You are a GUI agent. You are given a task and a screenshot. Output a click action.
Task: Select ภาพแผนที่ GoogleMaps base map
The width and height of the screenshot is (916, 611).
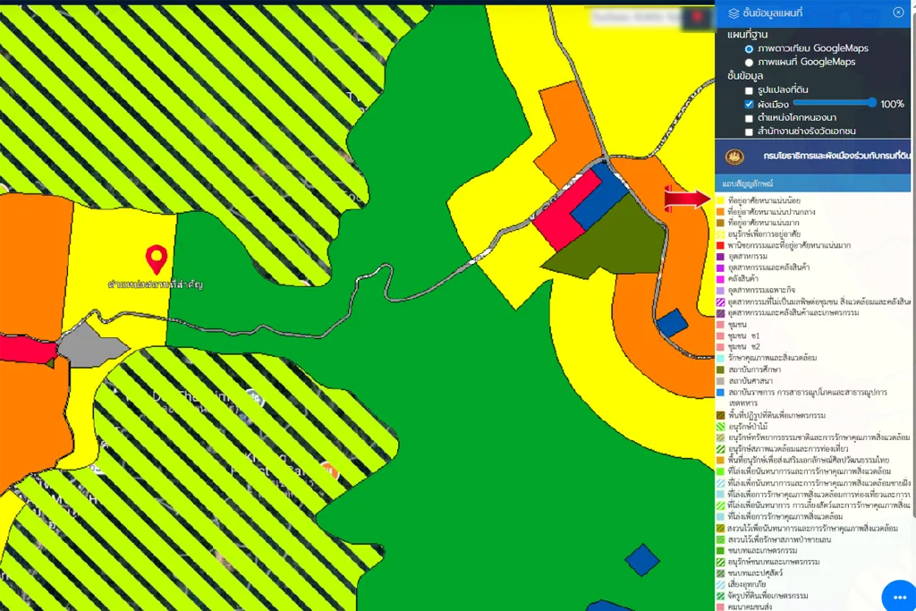coord(749,62)
